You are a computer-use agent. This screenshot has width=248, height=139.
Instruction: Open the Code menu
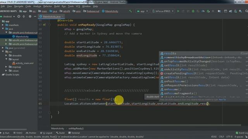28,6
